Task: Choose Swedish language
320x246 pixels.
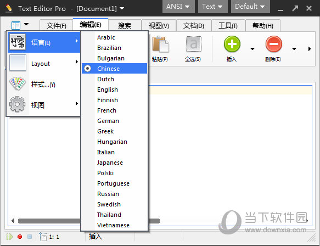Action: tap(114, 204)
